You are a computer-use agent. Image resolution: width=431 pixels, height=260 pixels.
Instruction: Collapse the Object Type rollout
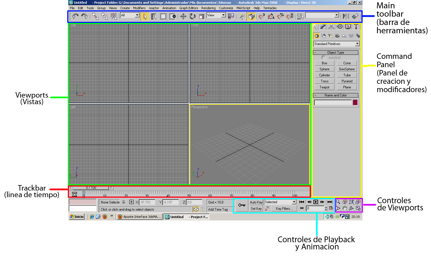pos(336,53)
